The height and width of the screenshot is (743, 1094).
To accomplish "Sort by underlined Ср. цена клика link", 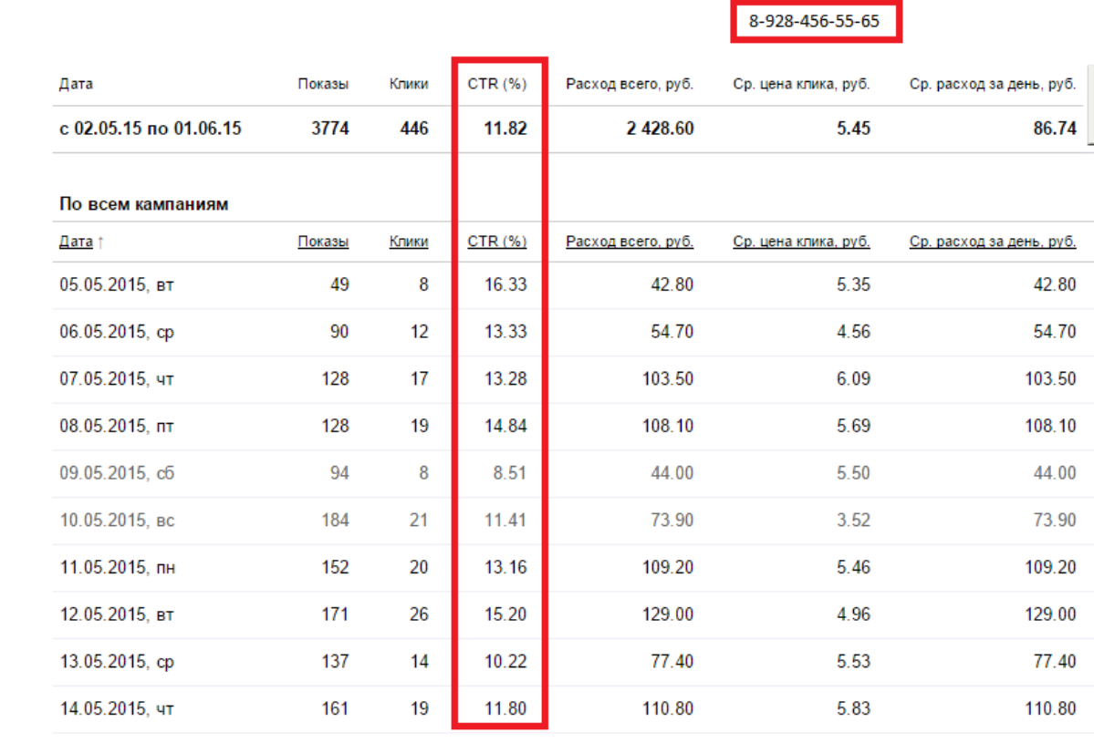I will click(801, 242).
